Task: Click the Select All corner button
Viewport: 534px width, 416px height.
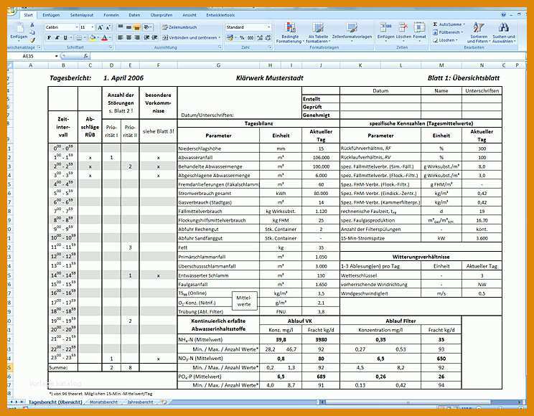Action: pos(10,65)
